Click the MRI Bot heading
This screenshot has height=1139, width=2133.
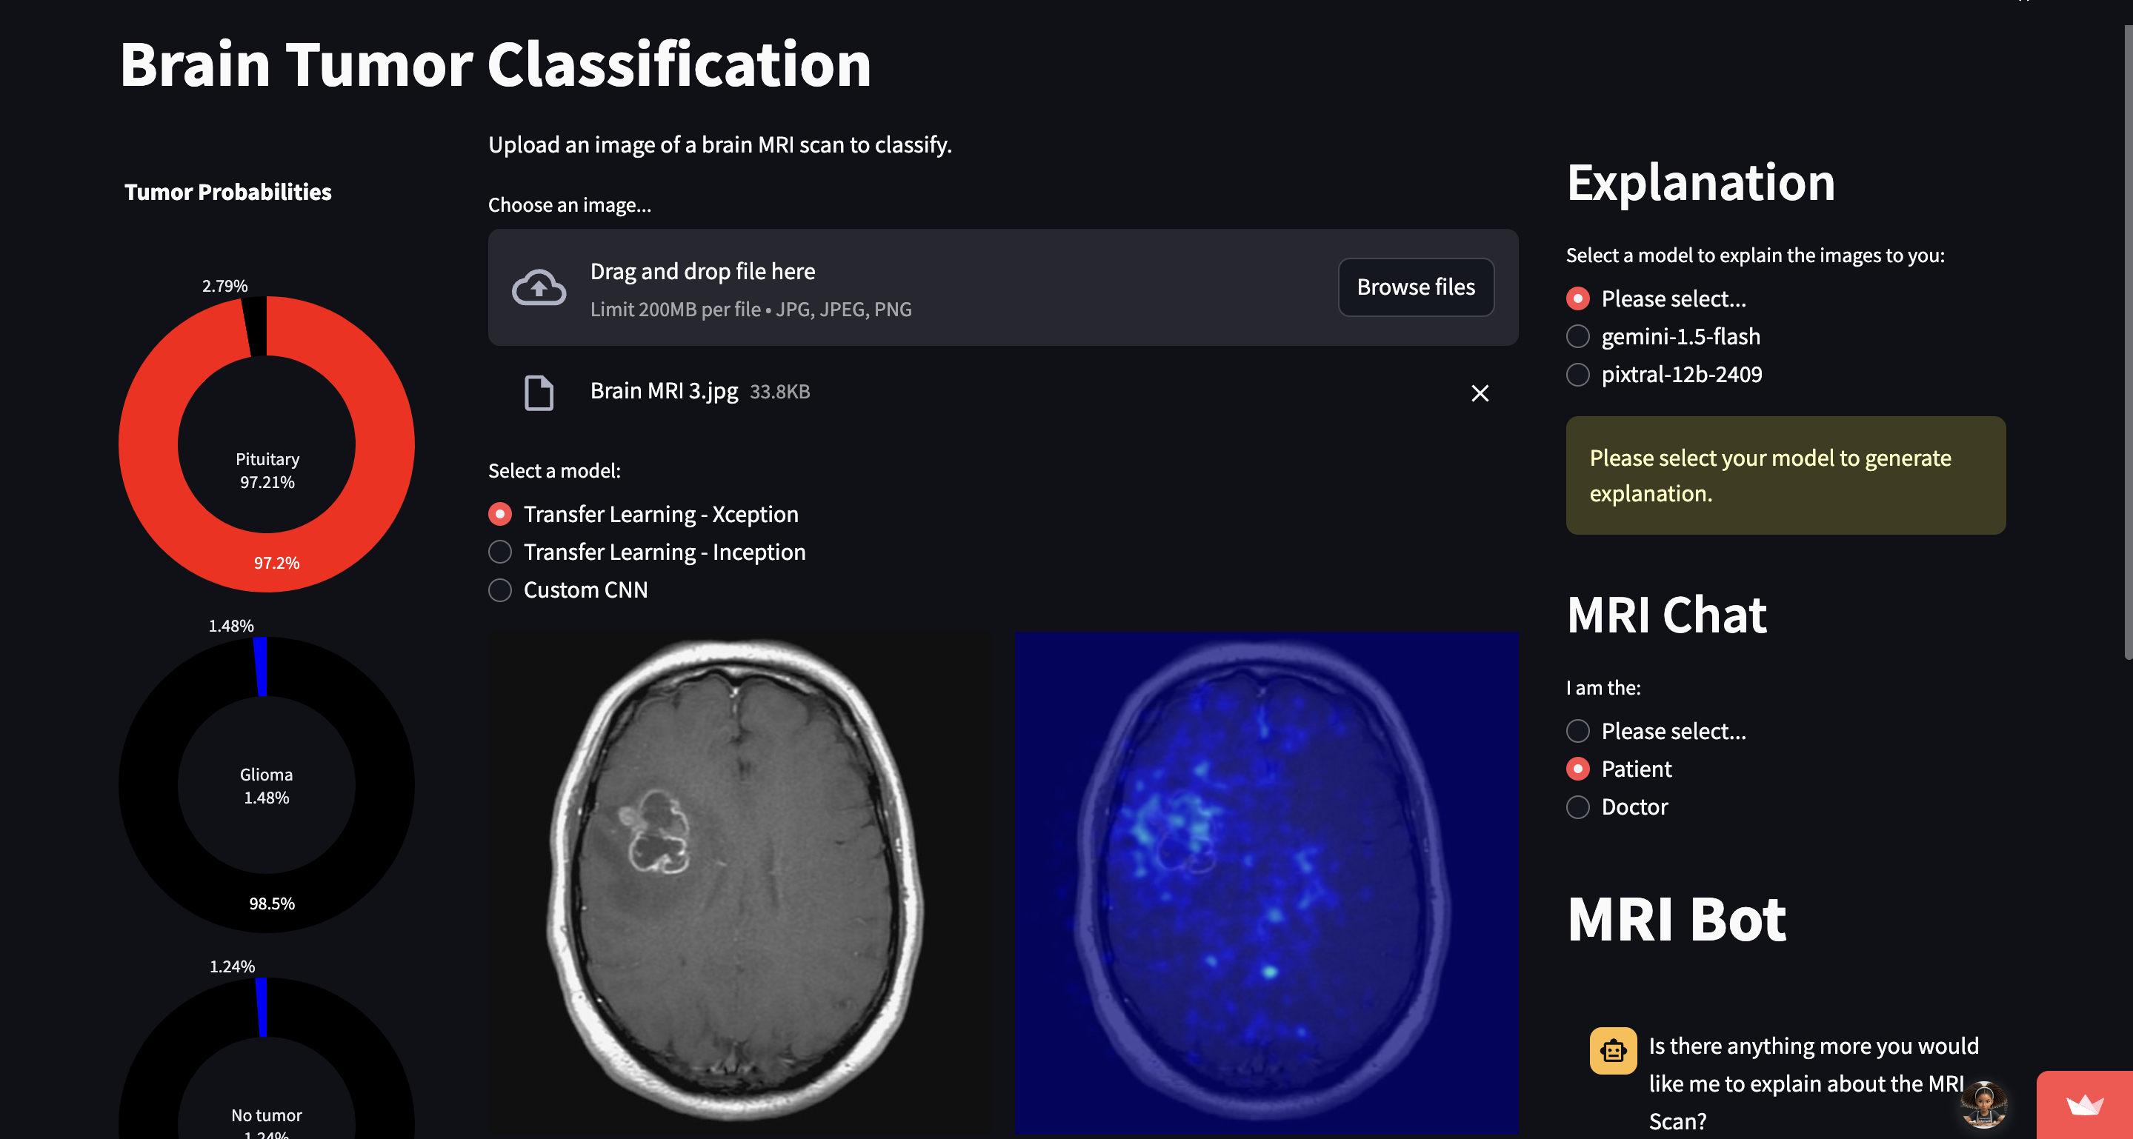[1677, 920]
